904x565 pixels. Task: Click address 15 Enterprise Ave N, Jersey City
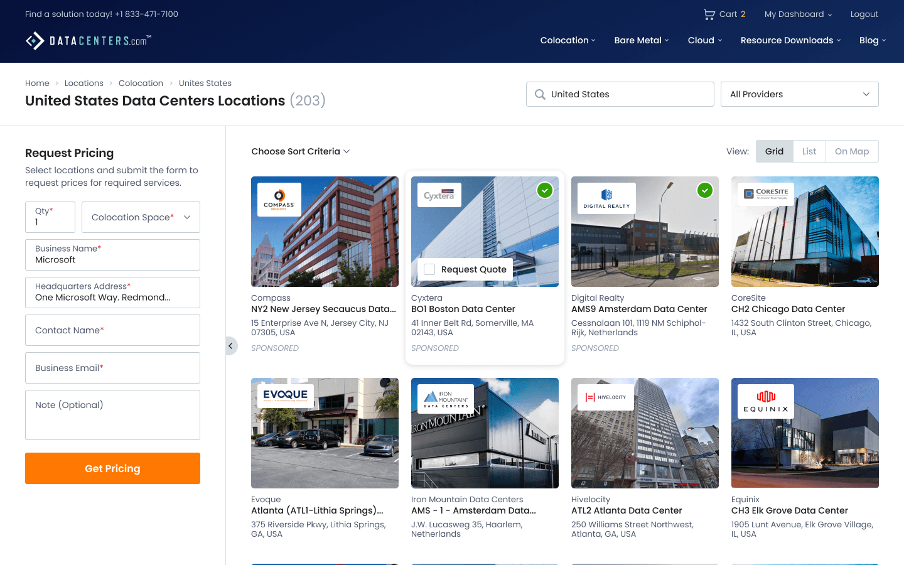(x=320, y=328)
